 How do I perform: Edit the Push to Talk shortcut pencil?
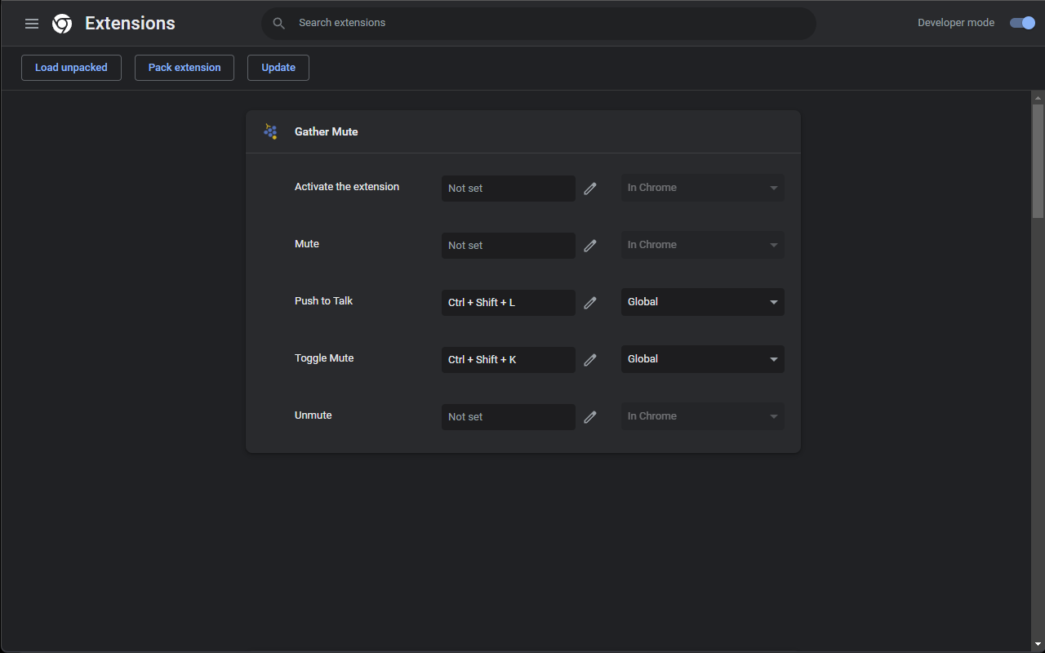[x=590, y=303]
